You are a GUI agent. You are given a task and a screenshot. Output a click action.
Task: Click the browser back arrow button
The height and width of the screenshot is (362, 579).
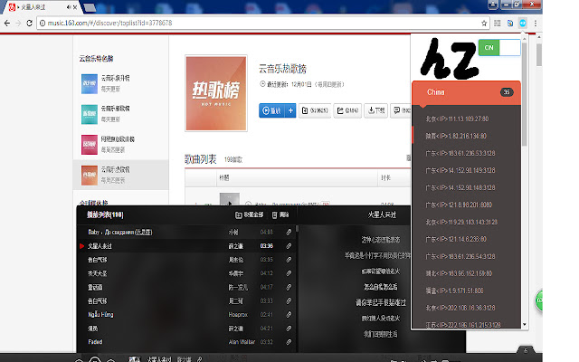point(7,22)
